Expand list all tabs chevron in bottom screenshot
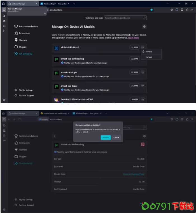 (x=167, y=113)
